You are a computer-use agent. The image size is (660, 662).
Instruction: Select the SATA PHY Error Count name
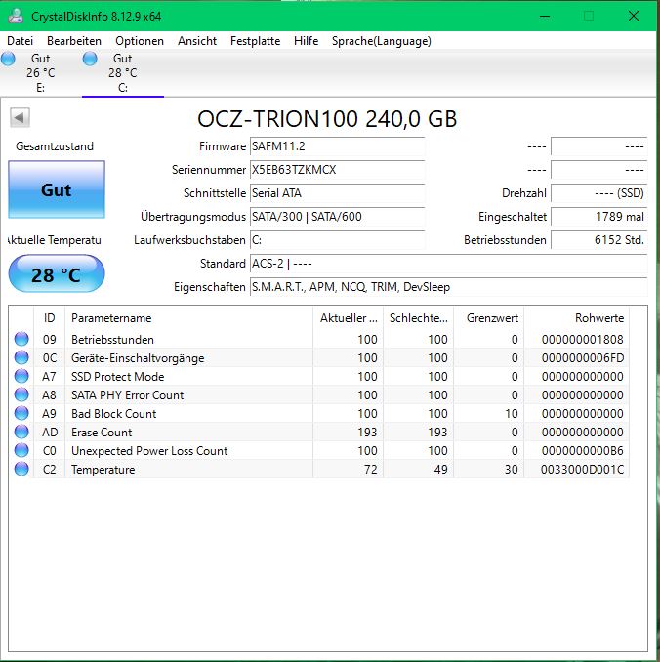[x=127, y=395]
